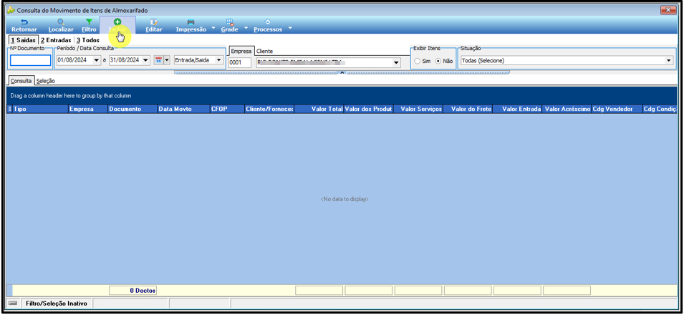Open the Localizar search tool

tap(61, 25)
